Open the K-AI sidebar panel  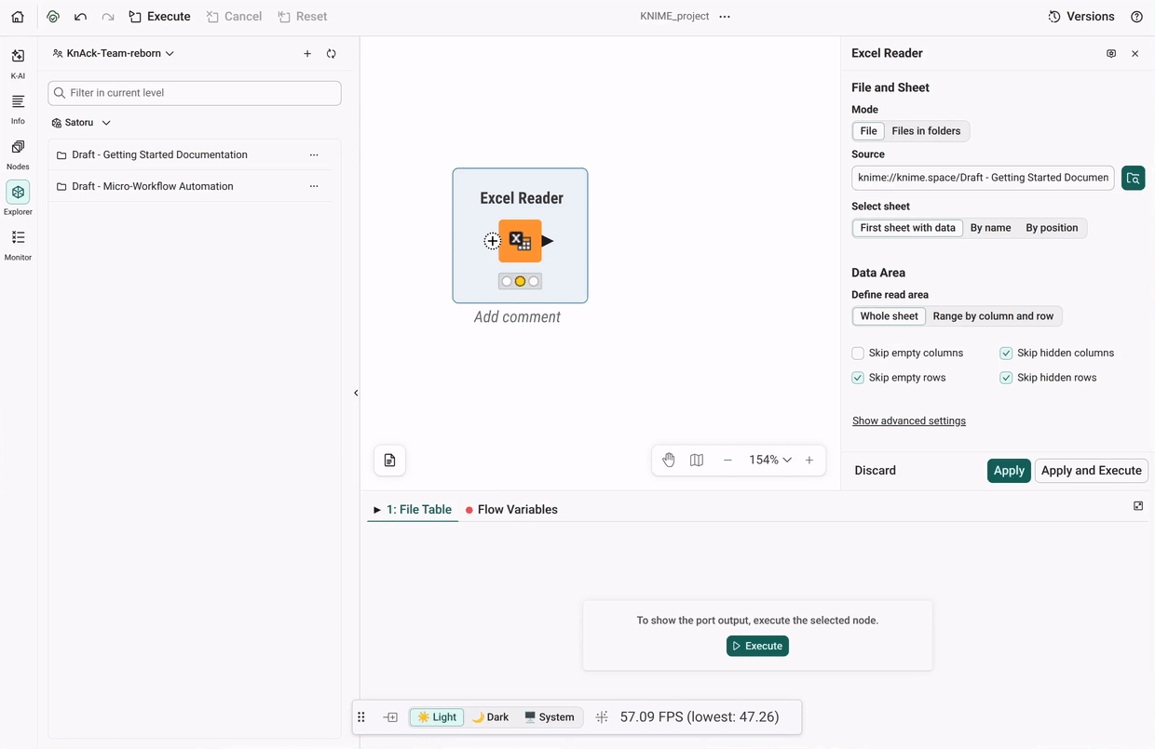(18, 63)
